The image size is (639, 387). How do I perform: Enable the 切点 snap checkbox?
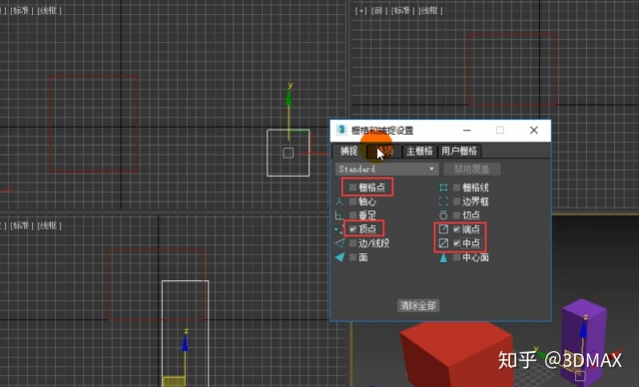(x=457, y=215)
